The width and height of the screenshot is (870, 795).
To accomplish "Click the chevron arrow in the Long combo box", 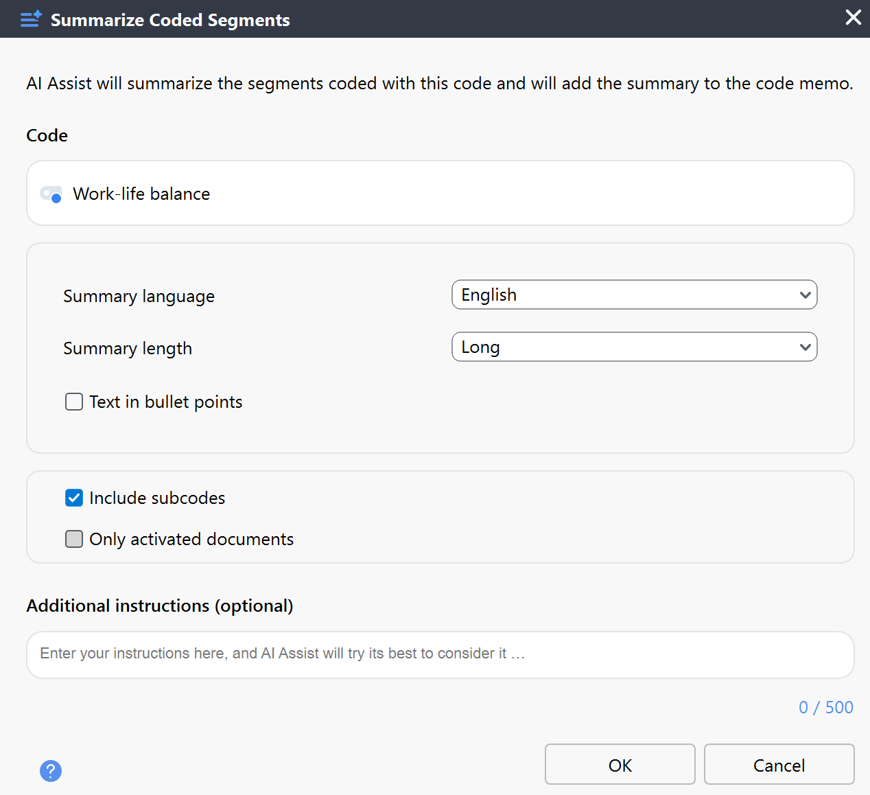I will tap(805, 347).
